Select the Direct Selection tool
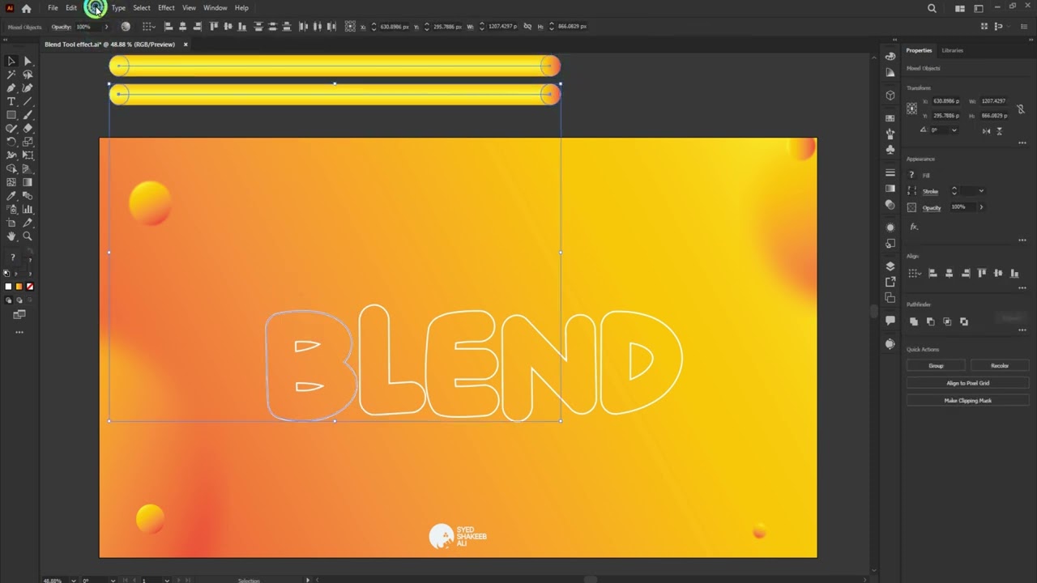The image size is (1037, 583). pos(28,61)
